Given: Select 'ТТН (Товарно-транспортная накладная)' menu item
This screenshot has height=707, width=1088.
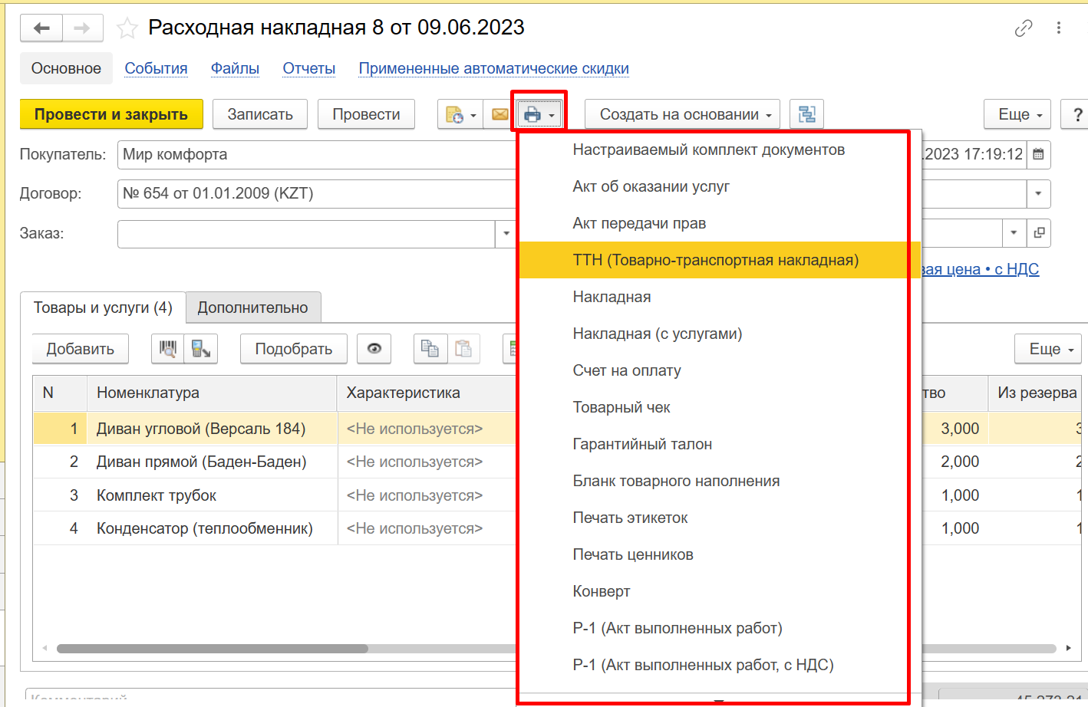Looking at the screenshot, I should click(x=715, y=260).
